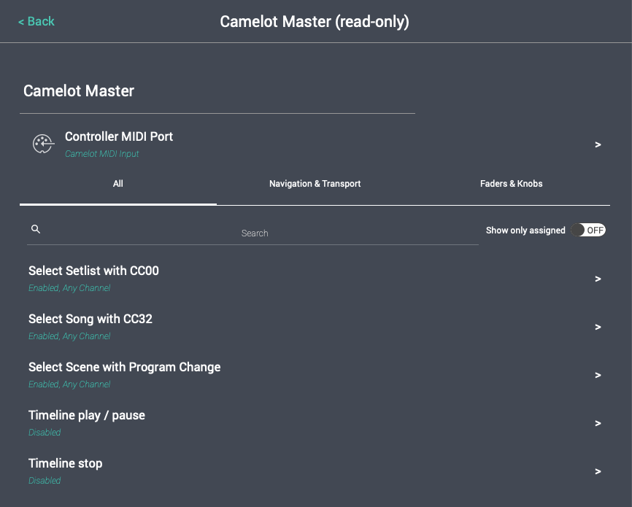This screenshot has height=507, width=632.
Task: Click the search magnifier icon
Action: (35, 228)
